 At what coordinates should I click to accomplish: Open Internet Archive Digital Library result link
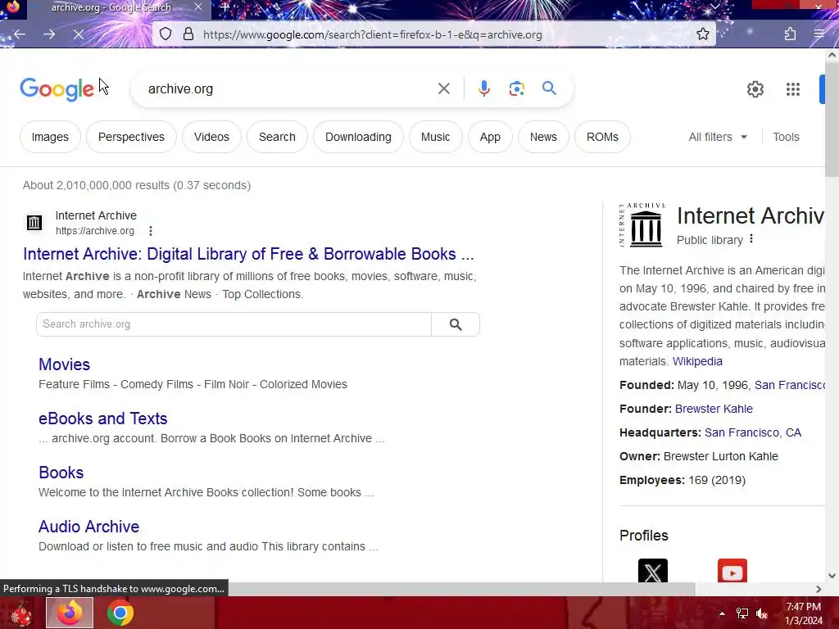[248, 254]
